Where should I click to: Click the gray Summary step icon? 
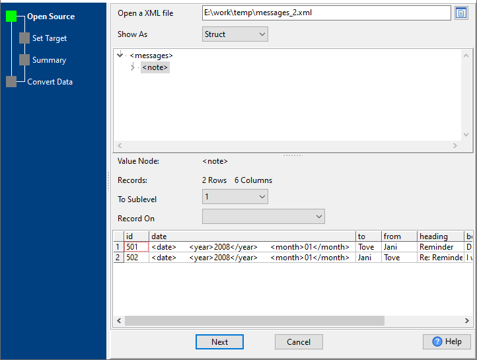24,60
